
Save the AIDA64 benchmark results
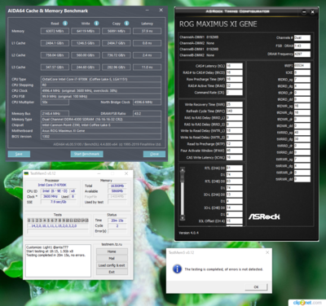(x=19, y=154)
